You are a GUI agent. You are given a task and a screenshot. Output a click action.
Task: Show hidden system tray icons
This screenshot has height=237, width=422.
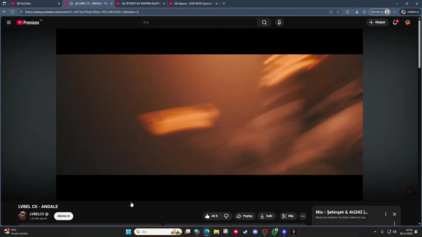pos(375,232)
